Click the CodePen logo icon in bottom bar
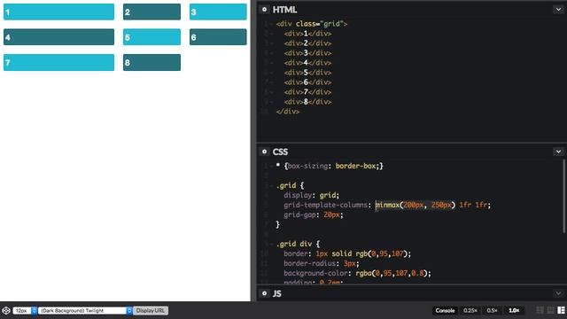The image size is (567, 319). 6,310
